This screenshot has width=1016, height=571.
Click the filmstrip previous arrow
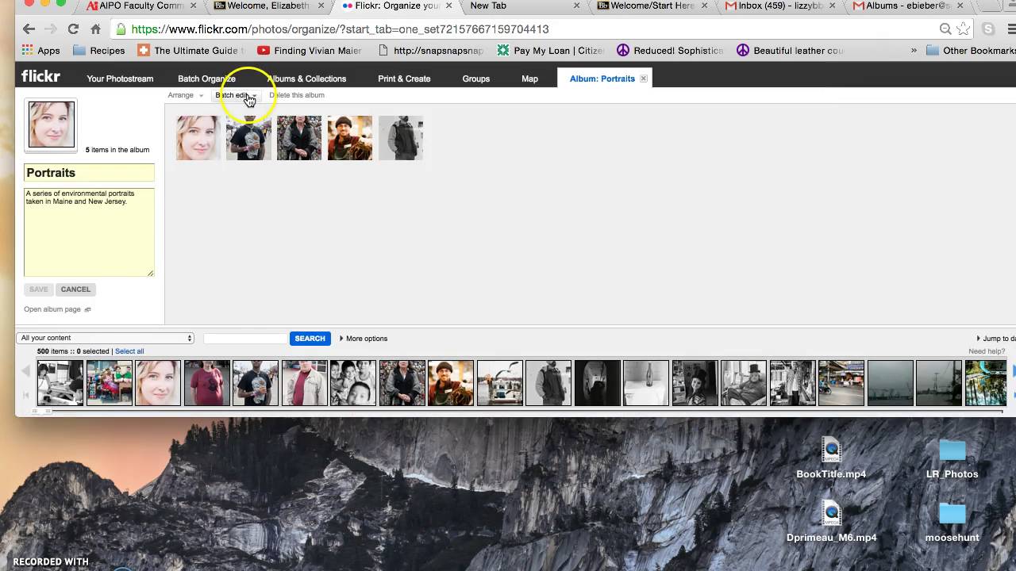tap(25, 371)
